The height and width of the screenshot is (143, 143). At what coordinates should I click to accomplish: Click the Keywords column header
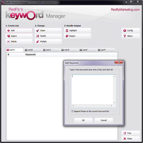tap(49, 55)
